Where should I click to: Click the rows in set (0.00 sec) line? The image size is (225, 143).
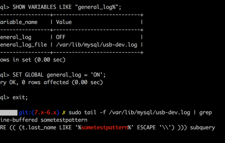coord(33,60)
